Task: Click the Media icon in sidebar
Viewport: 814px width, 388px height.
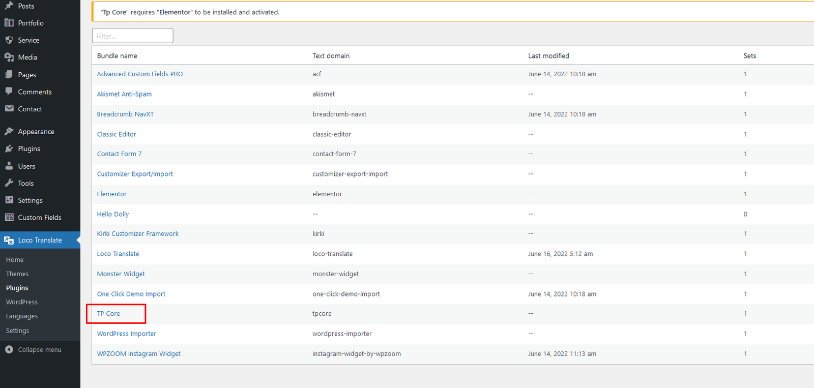Action: point(9,57)
